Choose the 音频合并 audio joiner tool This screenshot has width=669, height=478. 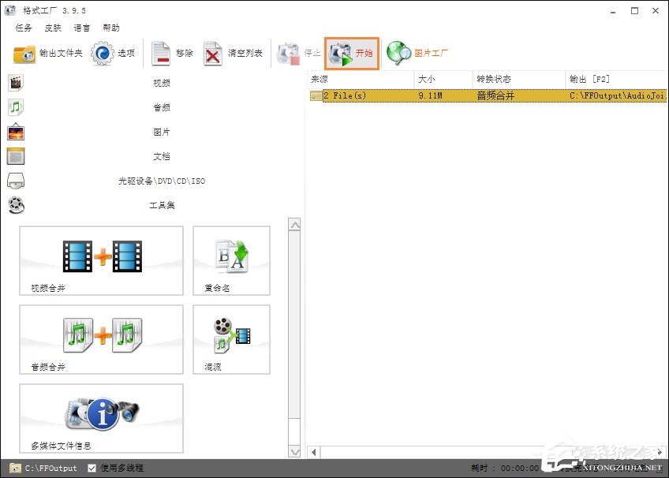(101, 340)
